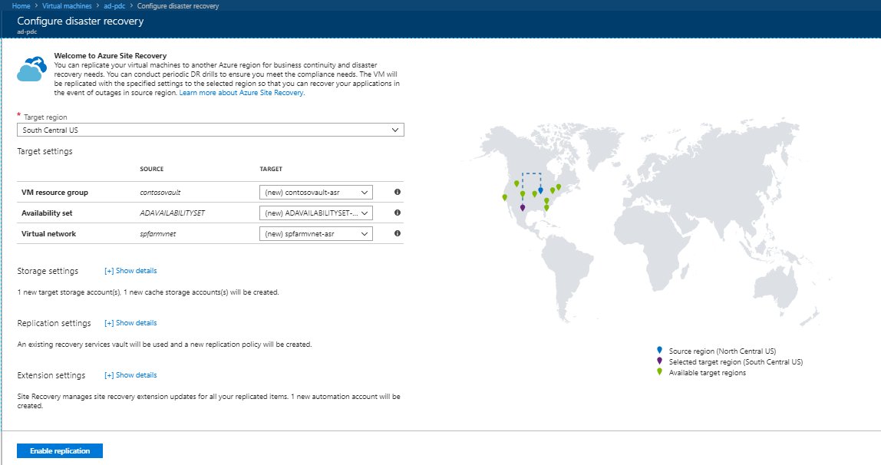Screen dimensions: 881x465
Task: Click Welcome to Azure Site Recovery heading
Action: [x=111, y=55]
